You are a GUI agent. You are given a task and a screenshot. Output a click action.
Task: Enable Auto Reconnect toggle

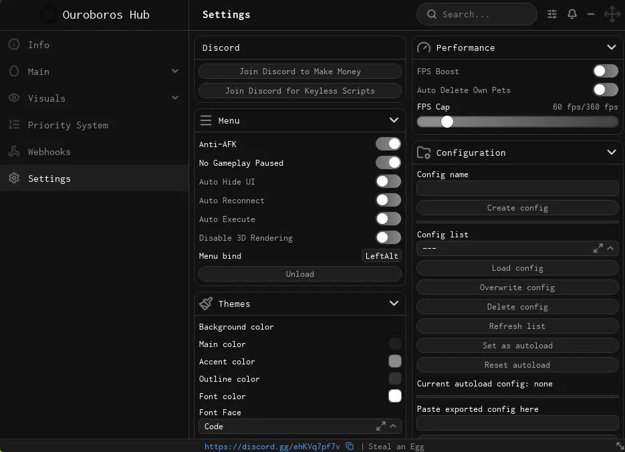tap(388, 200)
